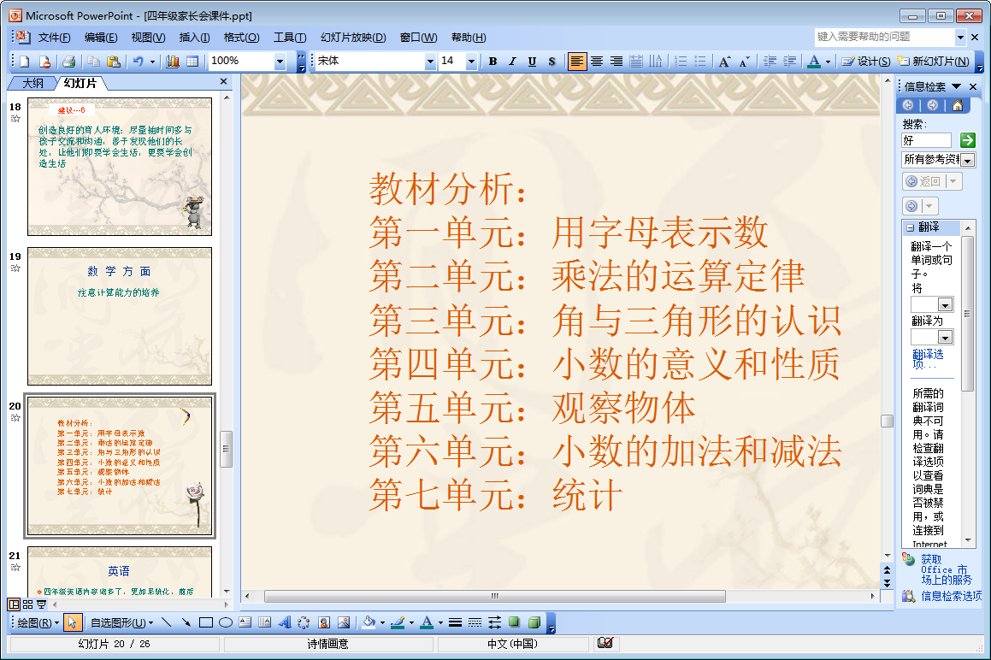The width and height of the screenshot is (991, 660).
Task: Decrease font size with small A icon
Action: 745,62
